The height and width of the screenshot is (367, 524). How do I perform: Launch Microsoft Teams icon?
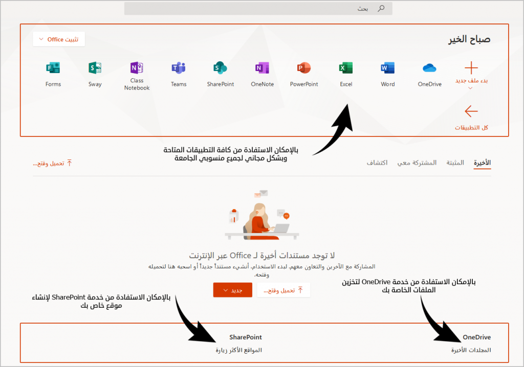(179, 68)
